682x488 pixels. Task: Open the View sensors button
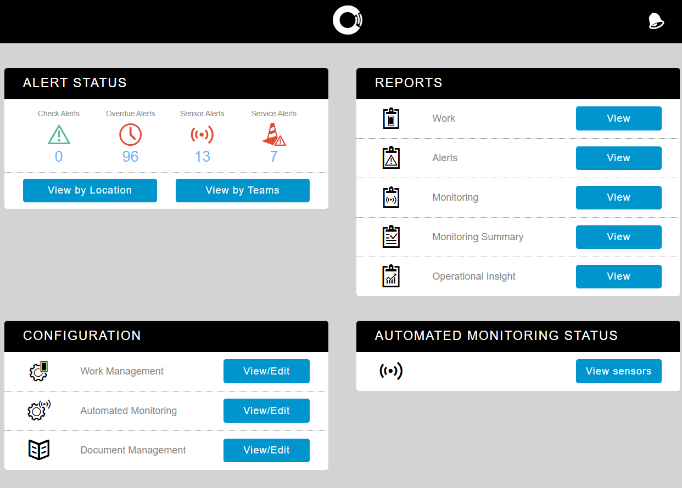(x=618, y=371)
